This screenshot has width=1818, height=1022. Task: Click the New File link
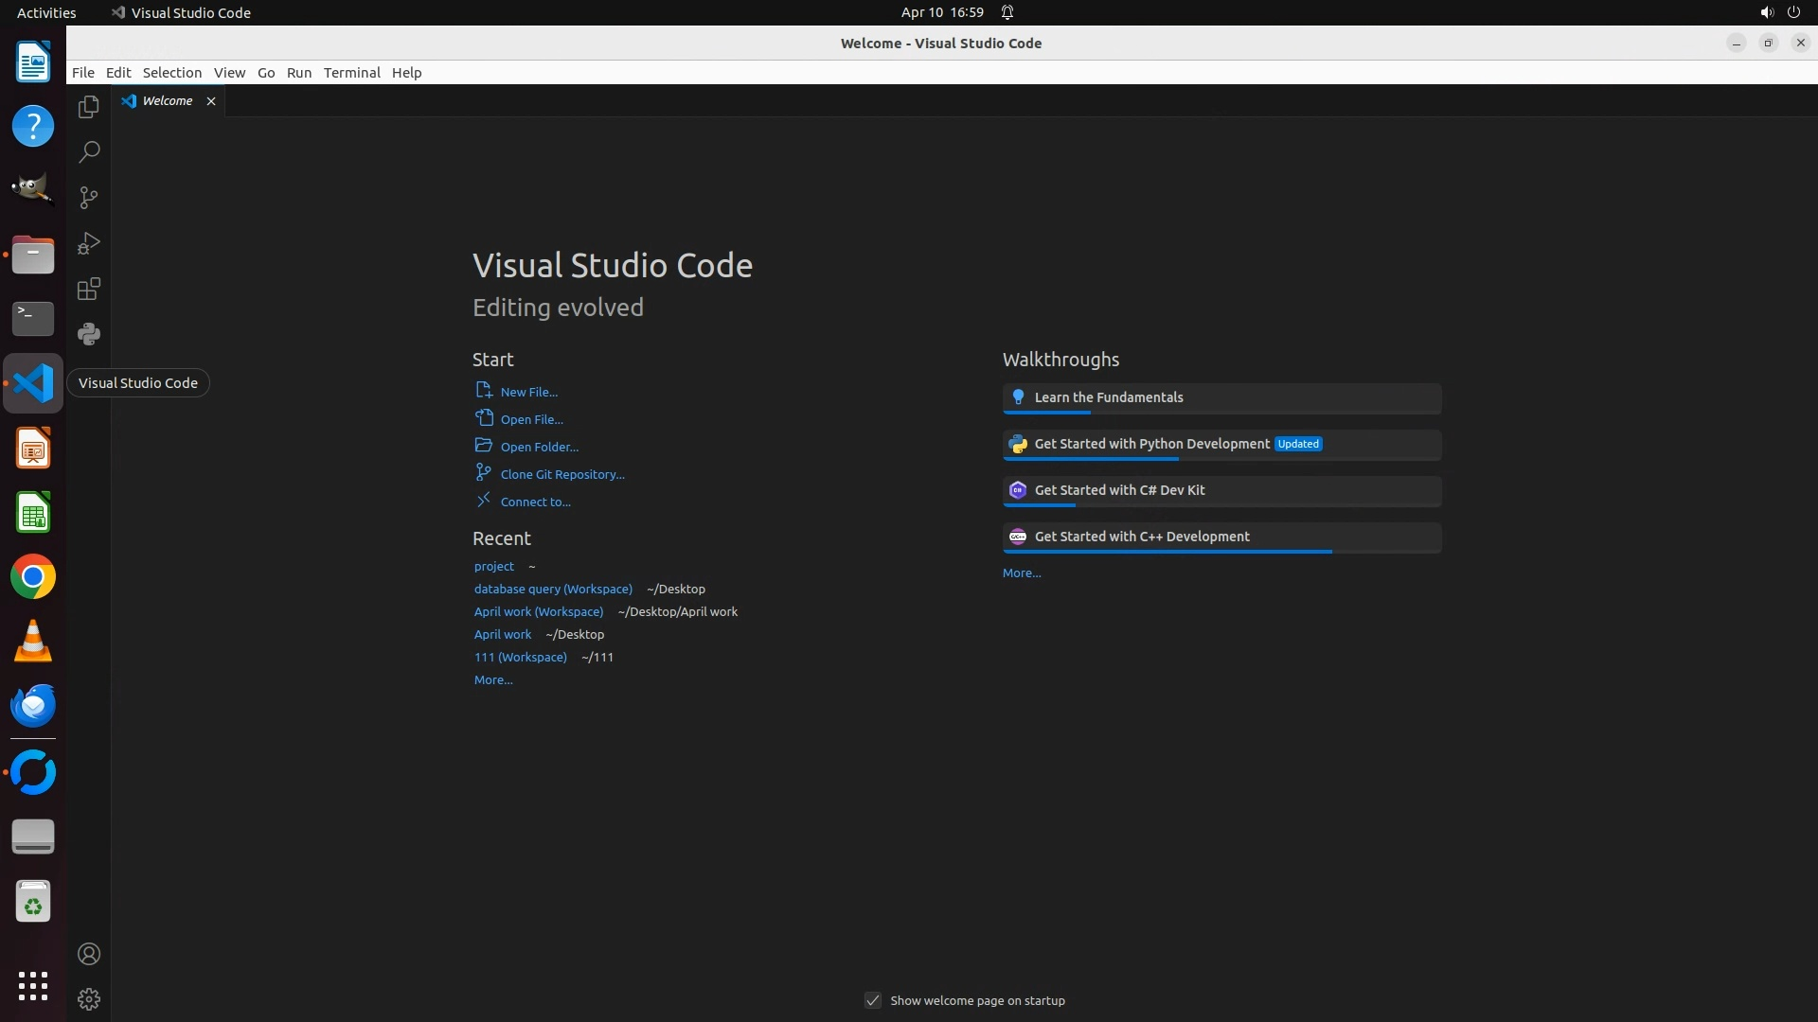tap(528, 392)
